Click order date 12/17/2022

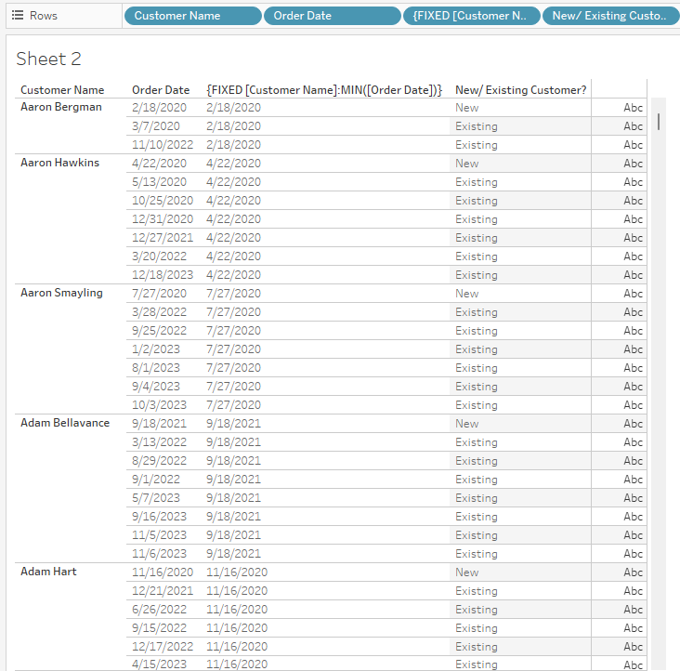click(x=163, y=647)
